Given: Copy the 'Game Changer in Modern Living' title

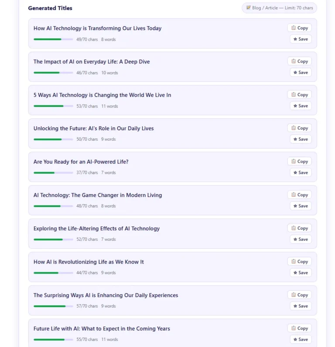Looking at the screenshot, I should [x=299, y=195].
